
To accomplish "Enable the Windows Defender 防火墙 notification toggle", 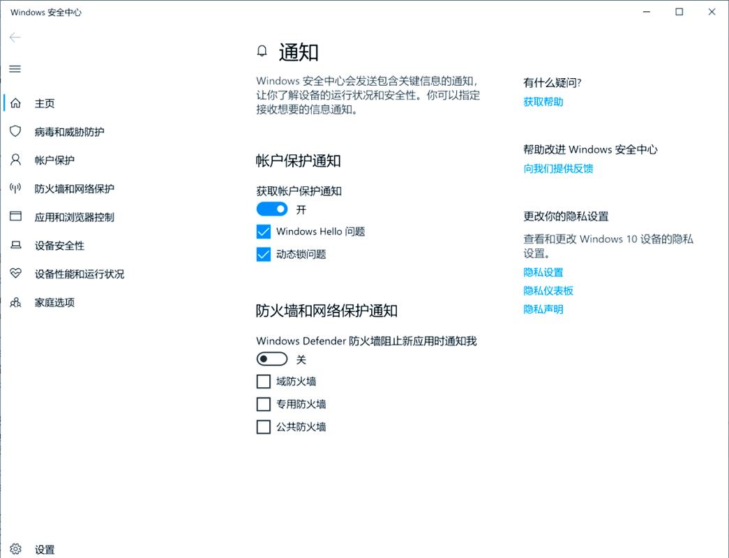I will tap(272, 359).
